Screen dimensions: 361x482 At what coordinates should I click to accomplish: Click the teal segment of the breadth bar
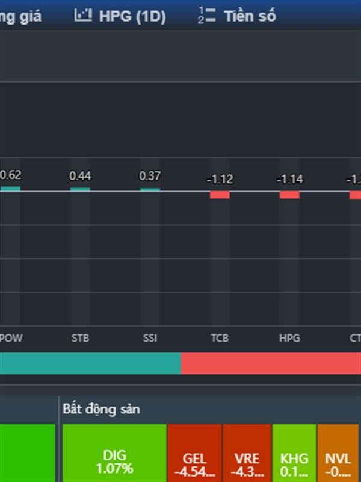coord(90,363)
